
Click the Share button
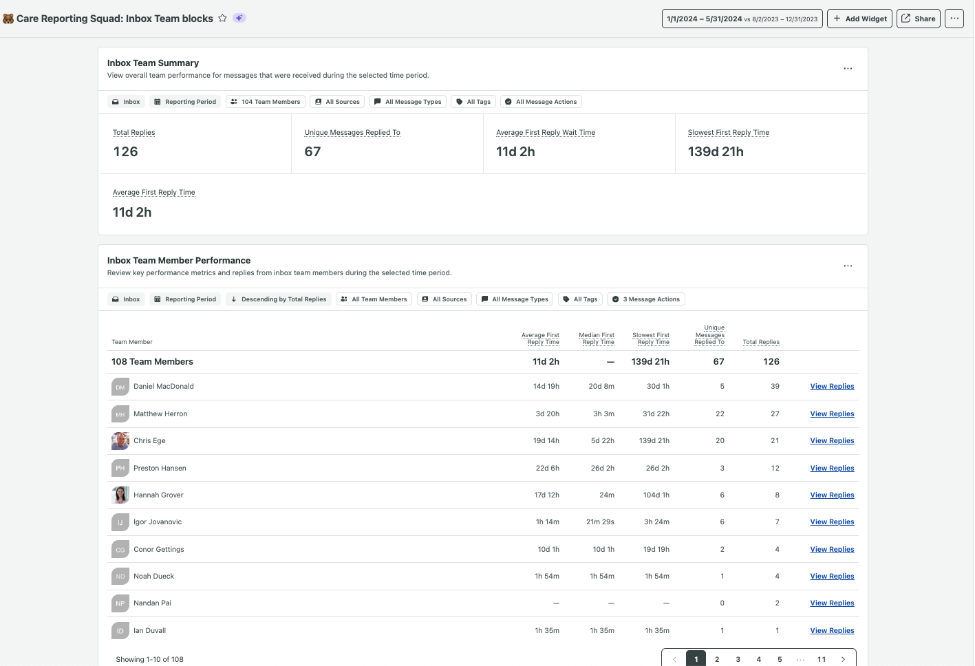coord(918,19)
